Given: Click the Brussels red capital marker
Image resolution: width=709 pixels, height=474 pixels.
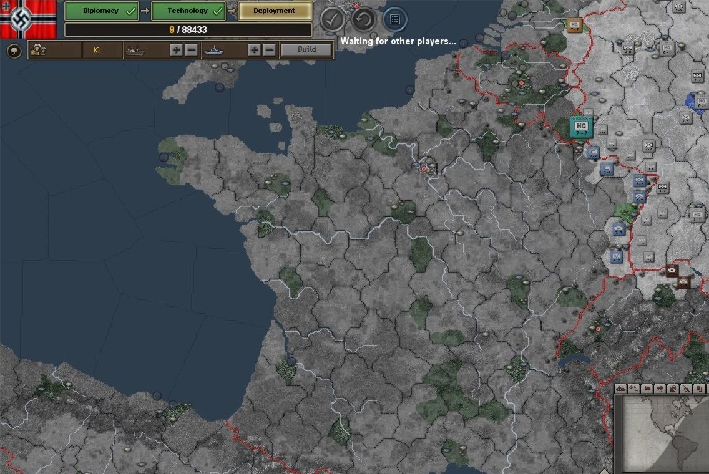Looking at the screenshot, I should [x=521, y=83].
